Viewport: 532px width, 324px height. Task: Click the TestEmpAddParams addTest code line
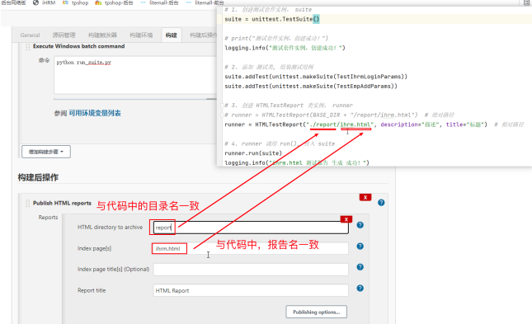click(x=311, y=87)
